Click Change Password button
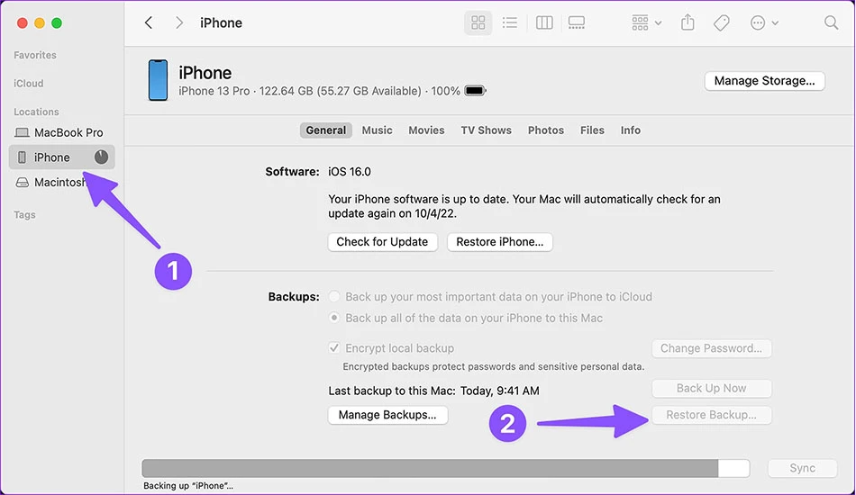 [x=711, y=348]
